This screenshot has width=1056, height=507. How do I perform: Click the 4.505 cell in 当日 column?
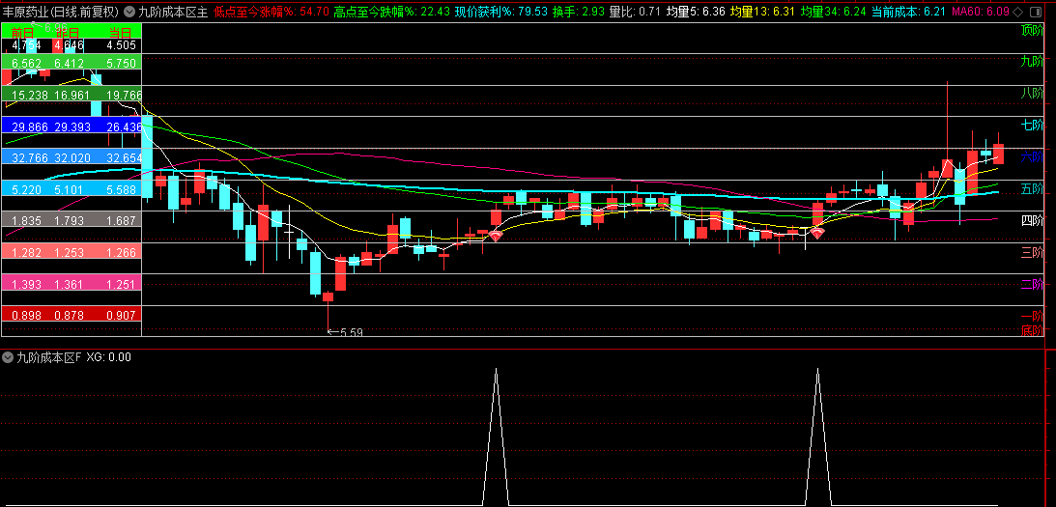(x=121, y=45)
